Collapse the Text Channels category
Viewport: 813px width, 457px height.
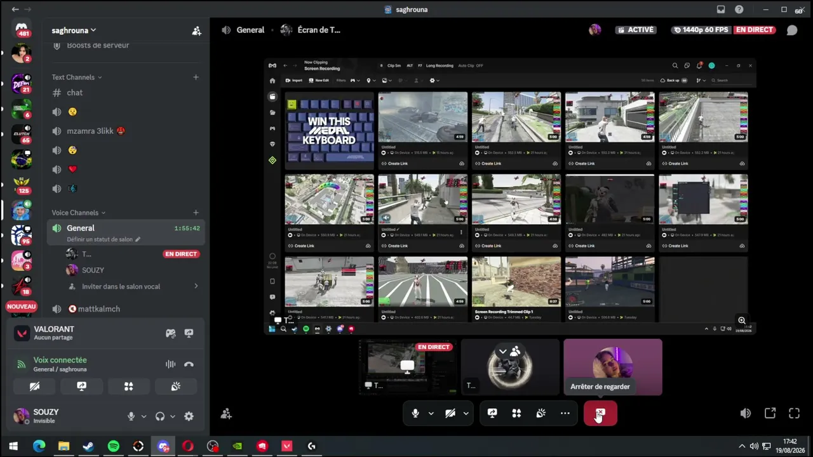click(x=77, y=77)
